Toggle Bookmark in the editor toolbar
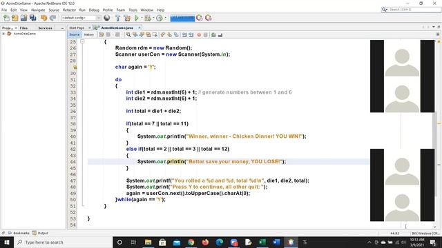 click(x=176, y=35)
